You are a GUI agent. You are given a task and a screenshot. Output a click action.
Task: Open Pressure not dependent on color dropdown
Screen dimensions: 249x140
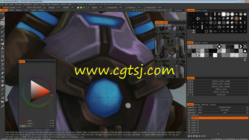click(x=91, y=4)
